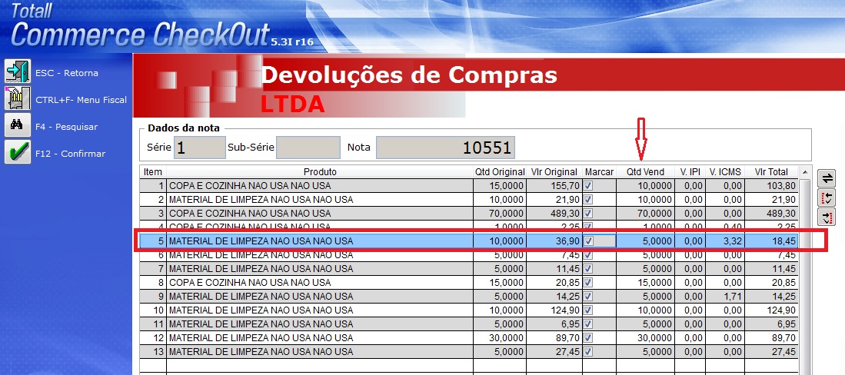Click the Vlr Total column header

tap(771, 172)
